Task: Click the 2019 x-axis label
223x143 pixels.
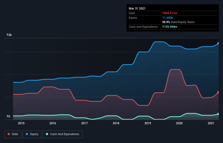Action: pyautogui.click(x=147, y=123)
